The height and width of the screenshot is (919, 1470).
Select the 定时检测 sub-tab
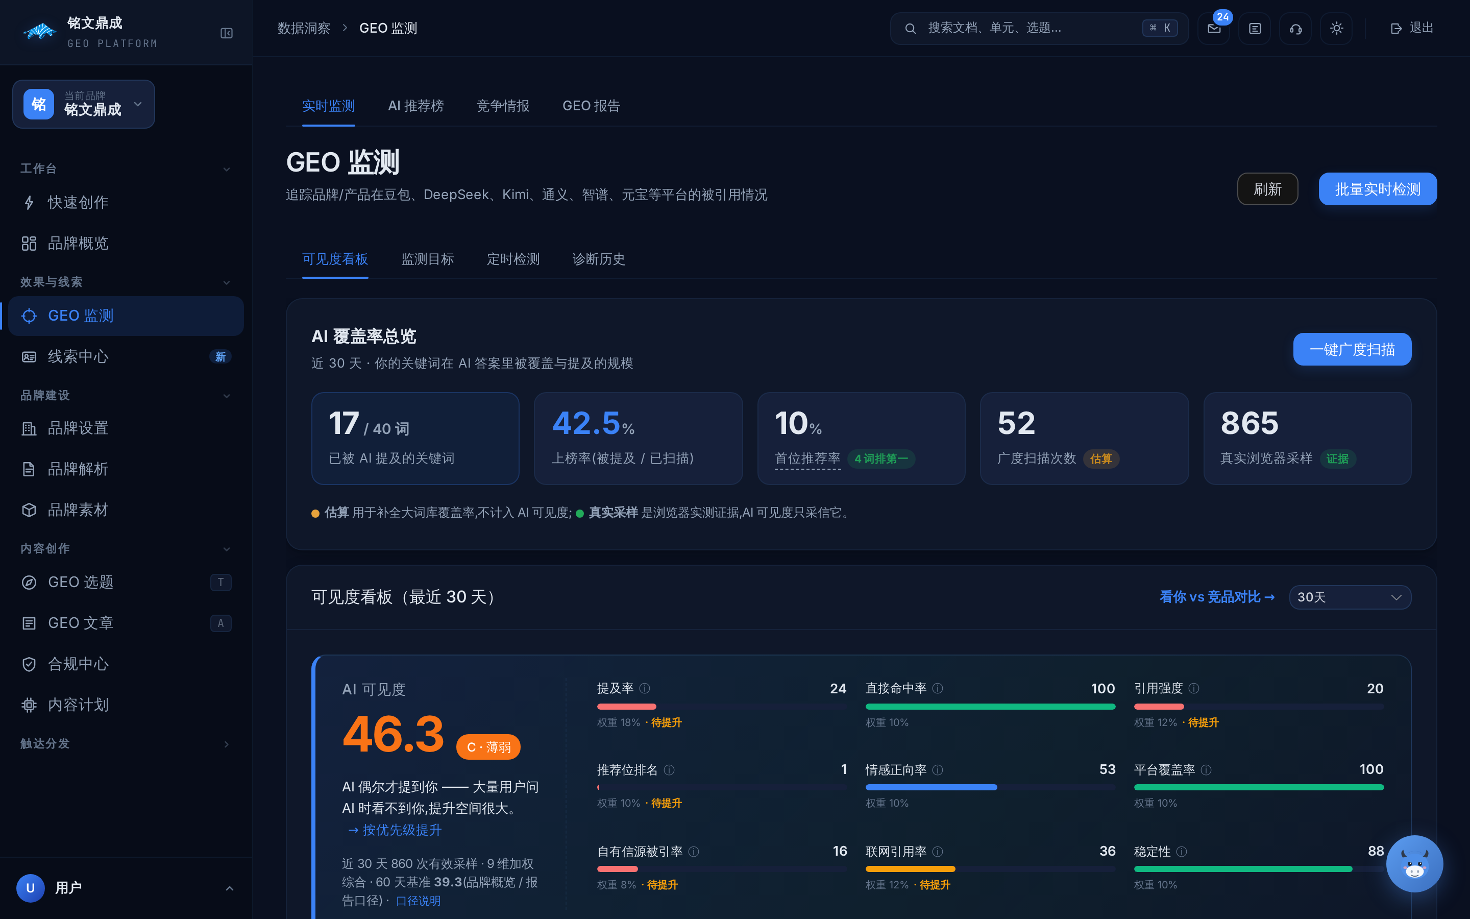(513, 259)
